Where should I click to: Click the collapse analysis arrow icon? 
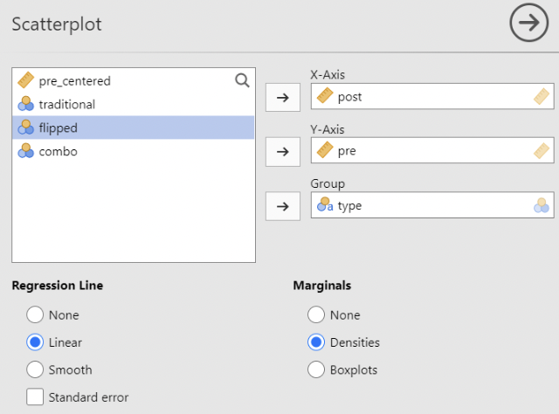(x=528, y=24)
